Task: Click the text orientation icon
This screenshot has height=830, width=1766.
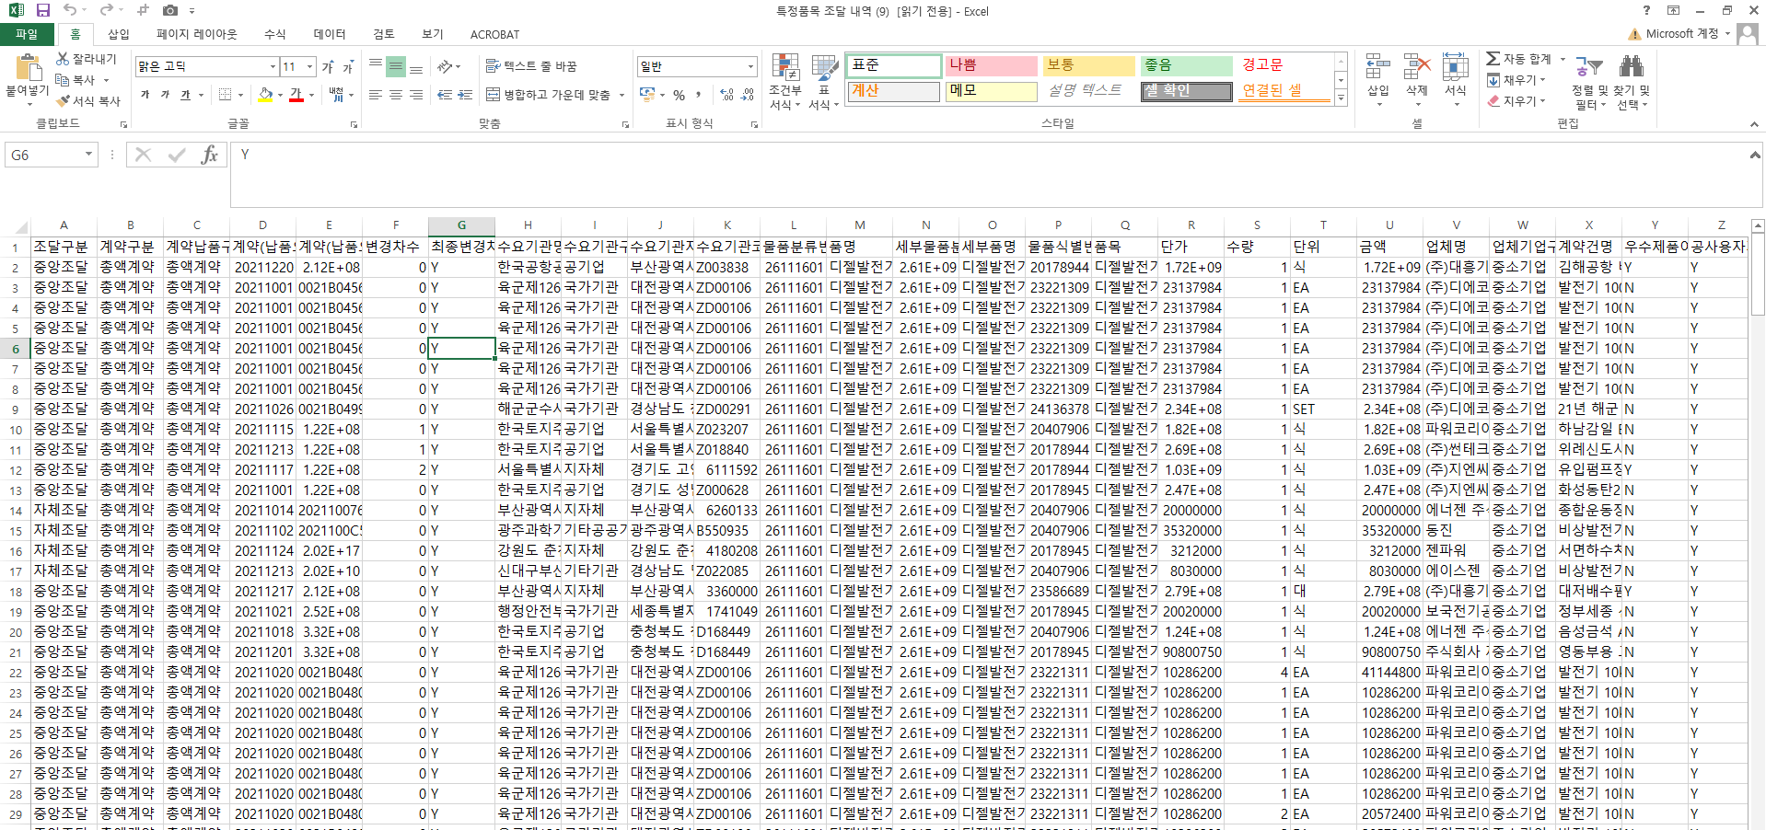Action: [446, 66]
